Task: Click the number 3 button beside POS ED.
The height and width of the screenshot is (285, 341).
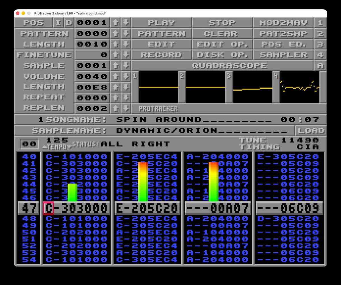Action: [321, 44]
